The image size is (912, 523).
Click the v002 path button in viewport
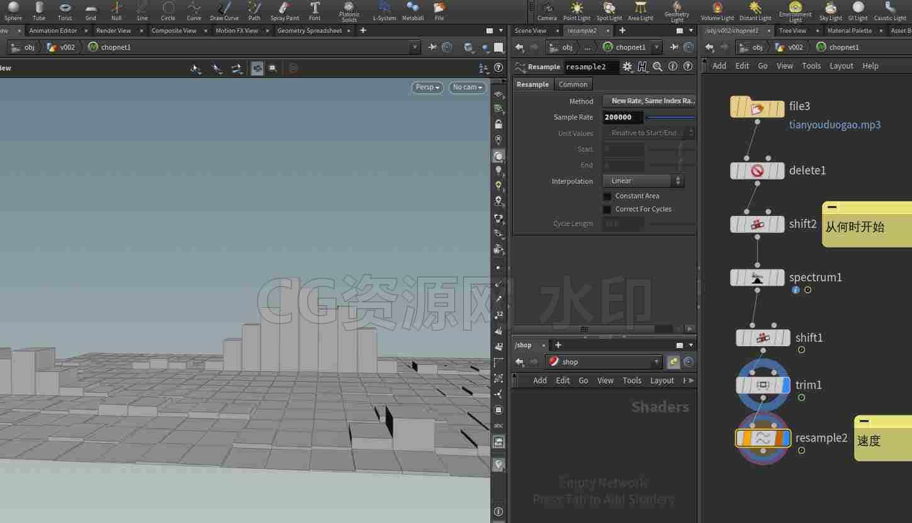click(x=61, y=47)
